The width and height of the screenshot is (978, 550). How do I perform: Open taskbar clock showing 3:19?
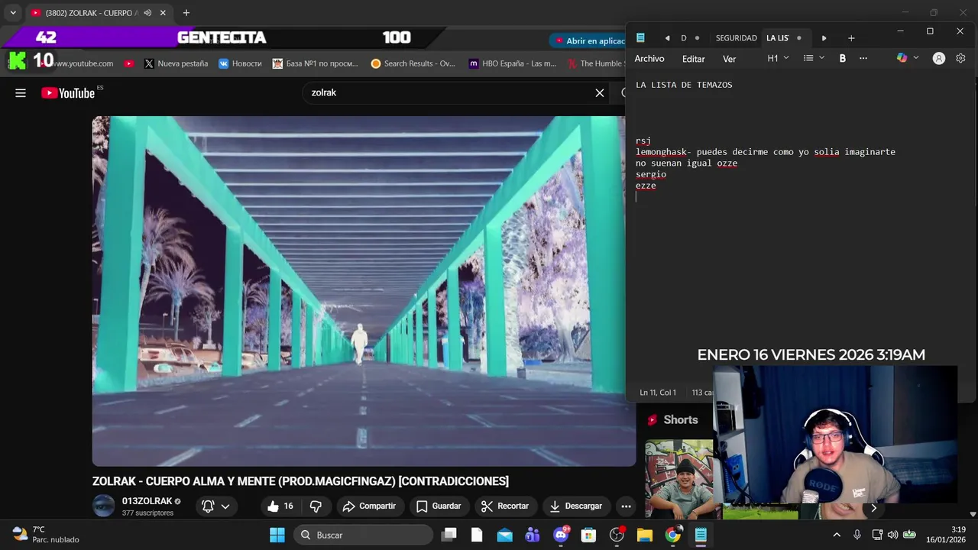(x=946, y=535)
